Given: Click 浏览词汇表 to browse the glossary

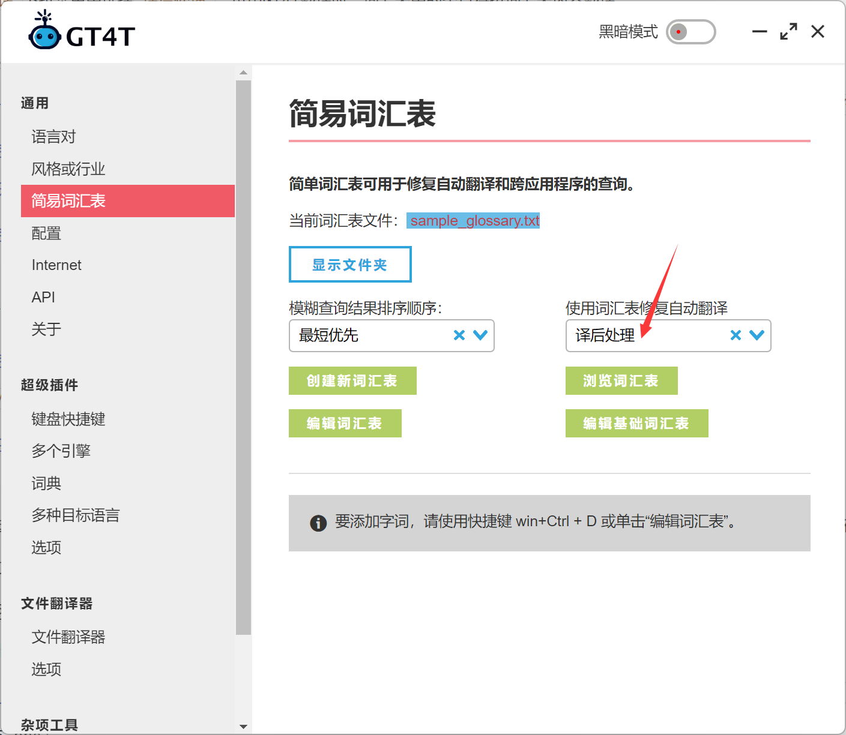Looking at the screenshot, I should pos(621,380).
